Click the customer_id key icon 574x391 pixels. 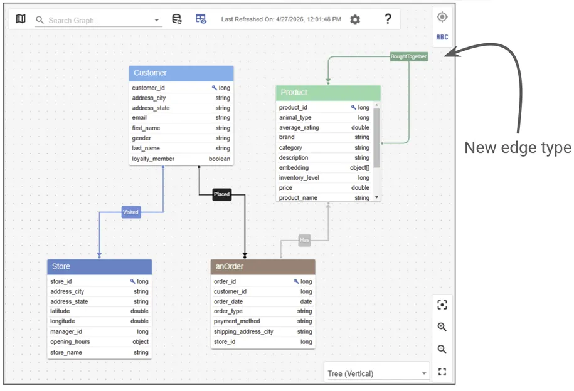[x=214, y=88]
